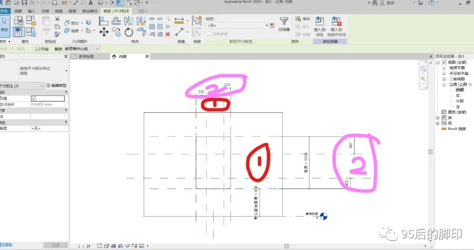The image size is (474, 250).
Task: Select 外部 in project browser tree
Action: [460, 101]
